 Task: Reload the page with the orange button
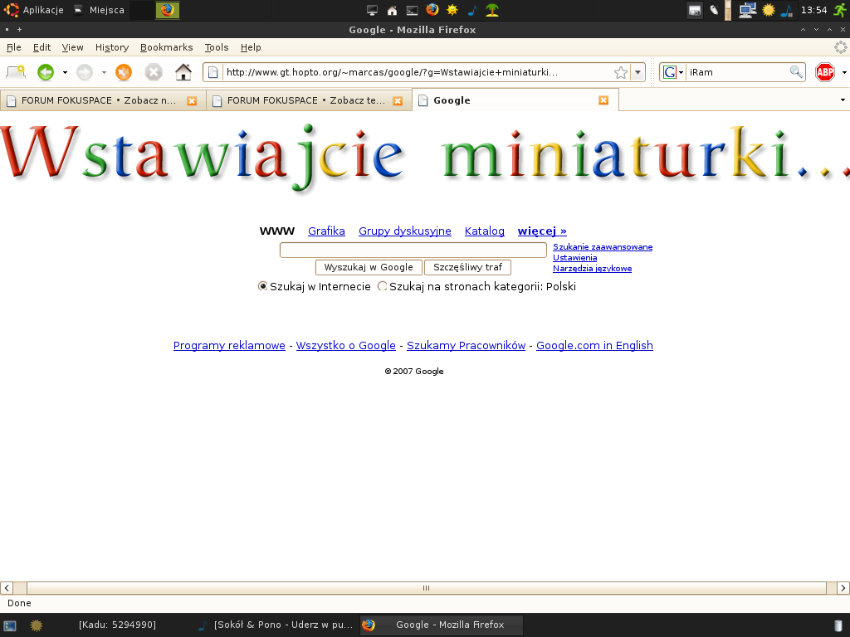click(x=124, y=72)
